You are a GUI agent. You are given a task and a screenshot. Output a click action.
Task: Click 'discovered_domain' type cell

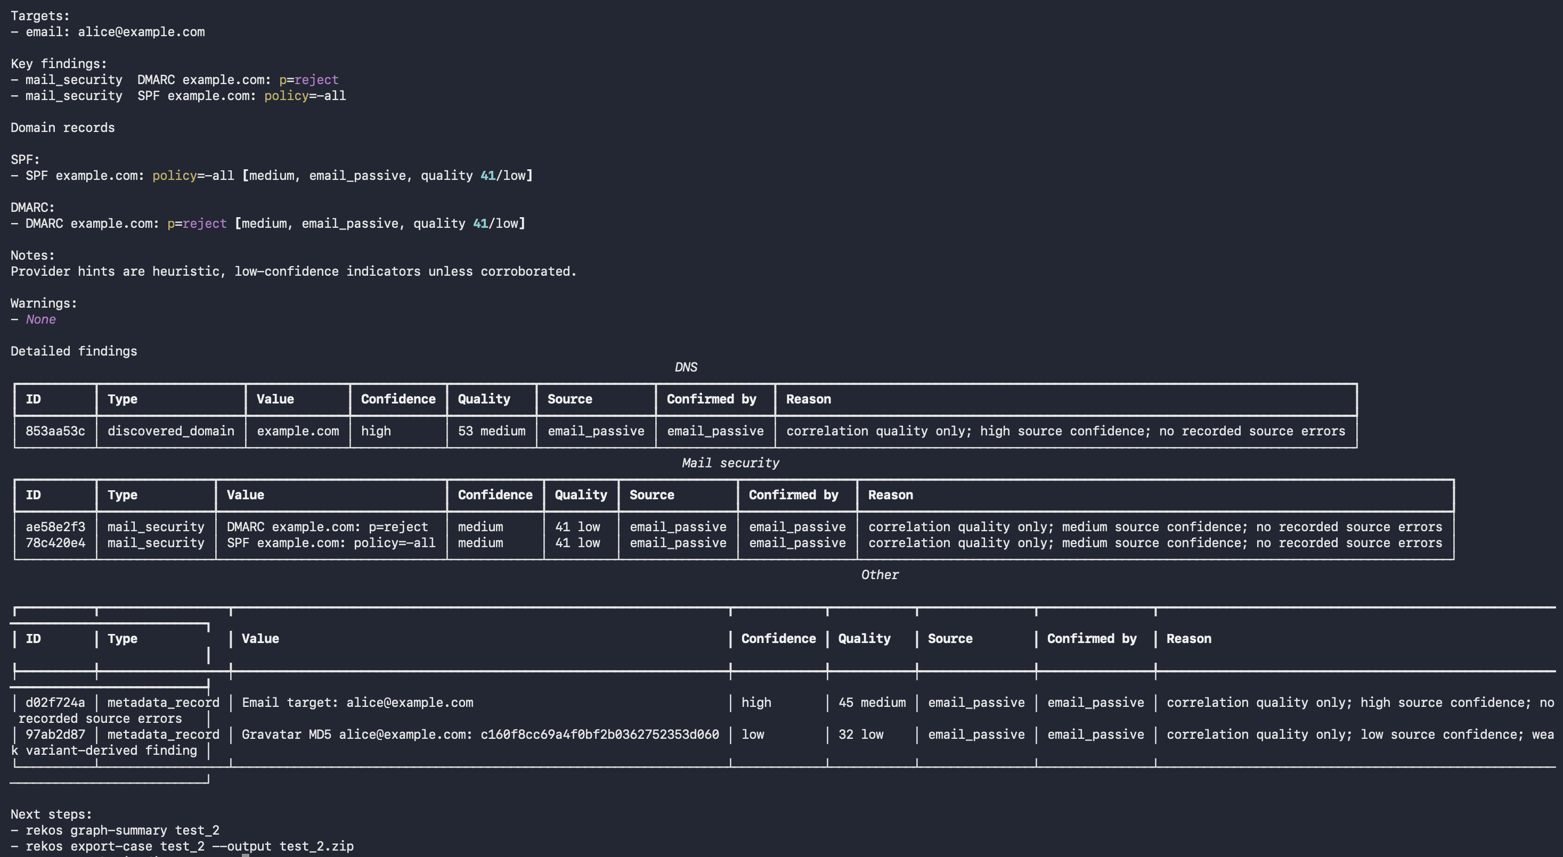tap(171, 431)
